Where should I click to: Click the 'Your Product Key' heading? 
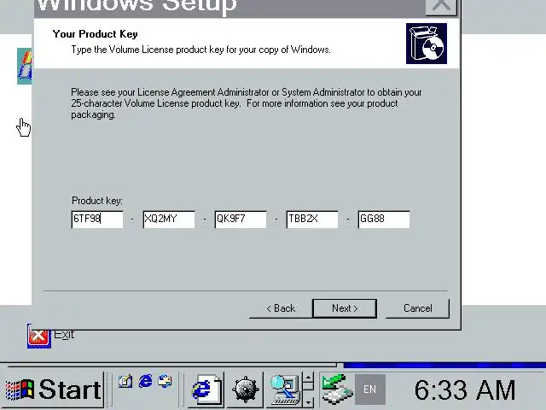pos(95,34)
